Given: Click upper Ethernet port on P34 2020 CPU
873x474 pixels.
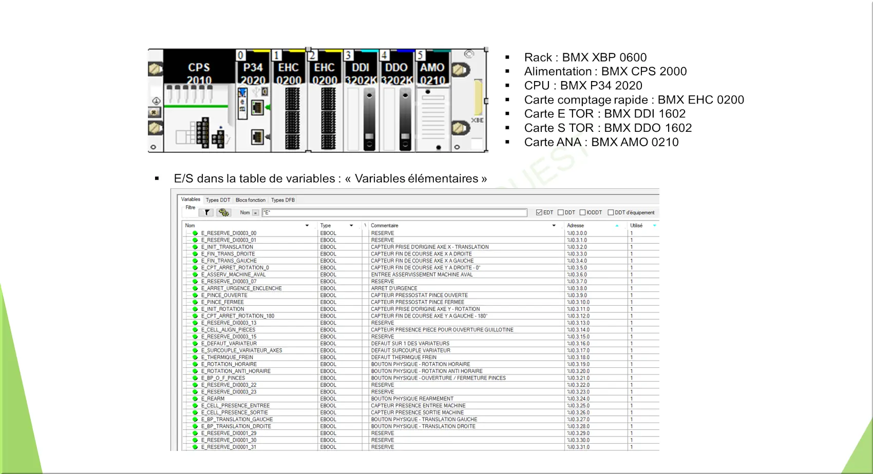Looking at the screenshot, I should (x=257, y=108).
